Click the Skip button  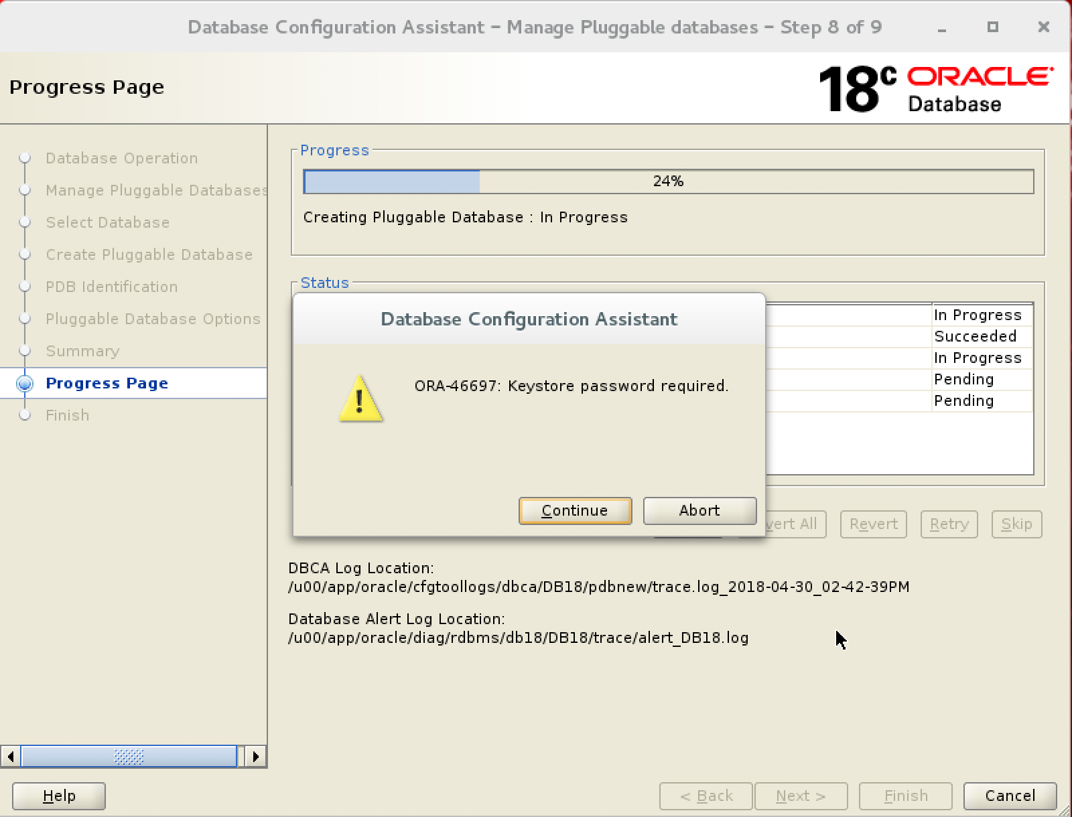tap(1016, 524)
